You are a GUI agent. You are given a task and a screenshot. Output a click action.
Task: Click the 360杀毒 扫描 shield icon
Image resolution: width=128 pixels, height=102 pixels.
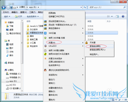[45, 38]
